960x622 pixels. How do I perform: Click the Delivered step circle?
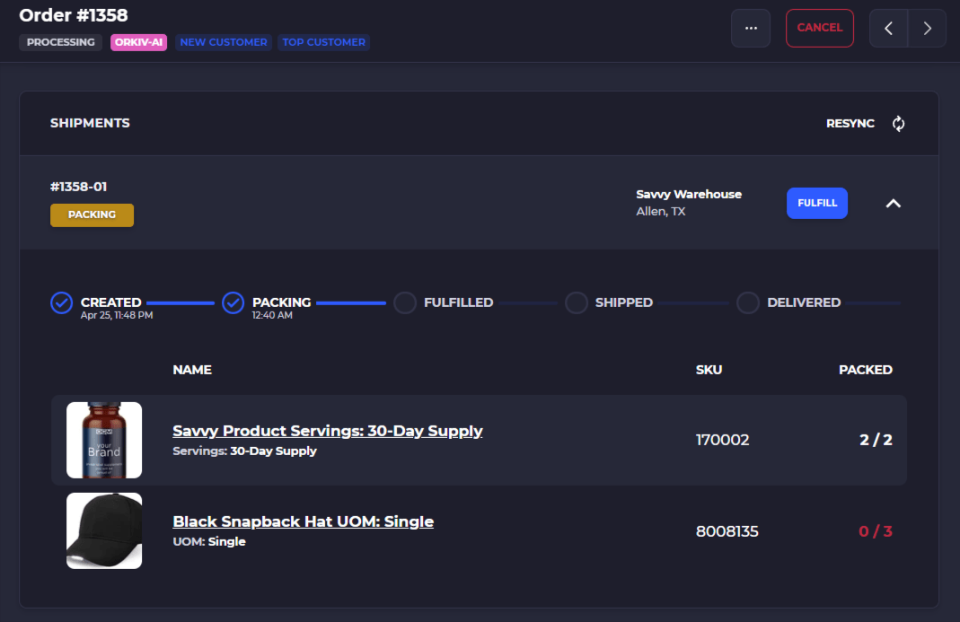click(x=747, y=302)
